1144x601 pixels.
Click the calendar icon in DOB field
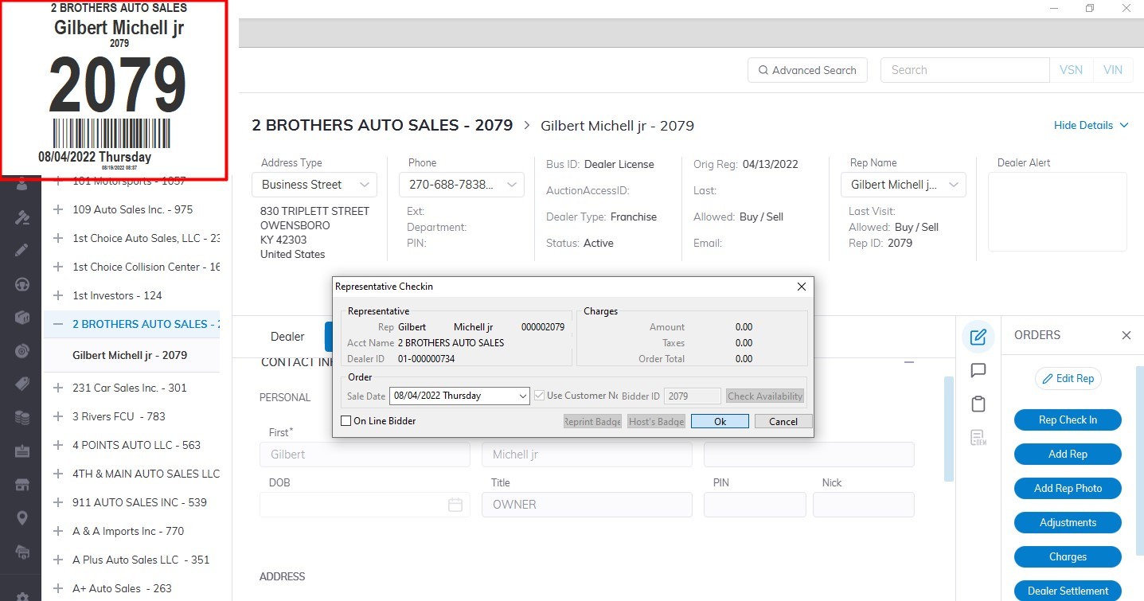click(x=455, y=505)
